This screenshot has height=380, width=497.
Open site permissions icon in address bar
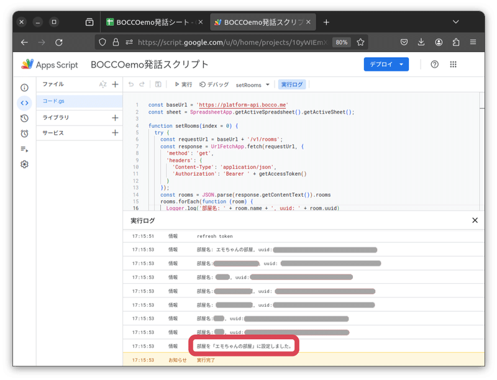(129, 42)
